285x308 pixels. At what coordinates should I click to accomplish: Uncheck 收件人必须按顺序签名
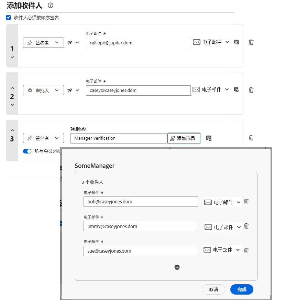(x=8, y=17)
